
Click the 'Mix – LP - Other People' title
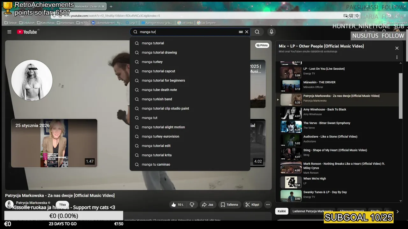(321, 46)
